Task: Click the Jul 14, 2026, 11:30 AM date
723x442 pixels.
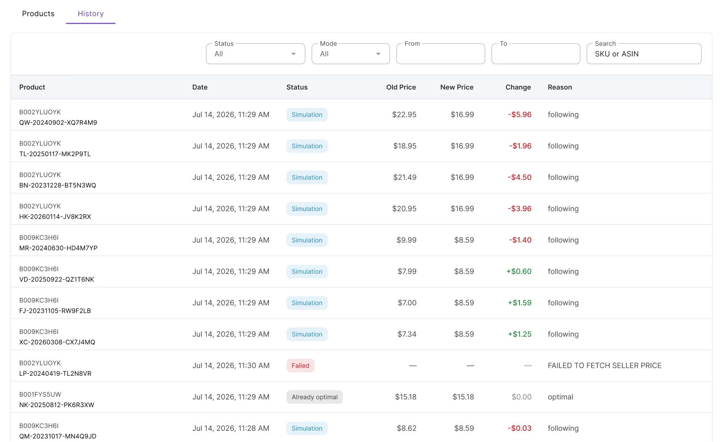Action: coord(231,365)
